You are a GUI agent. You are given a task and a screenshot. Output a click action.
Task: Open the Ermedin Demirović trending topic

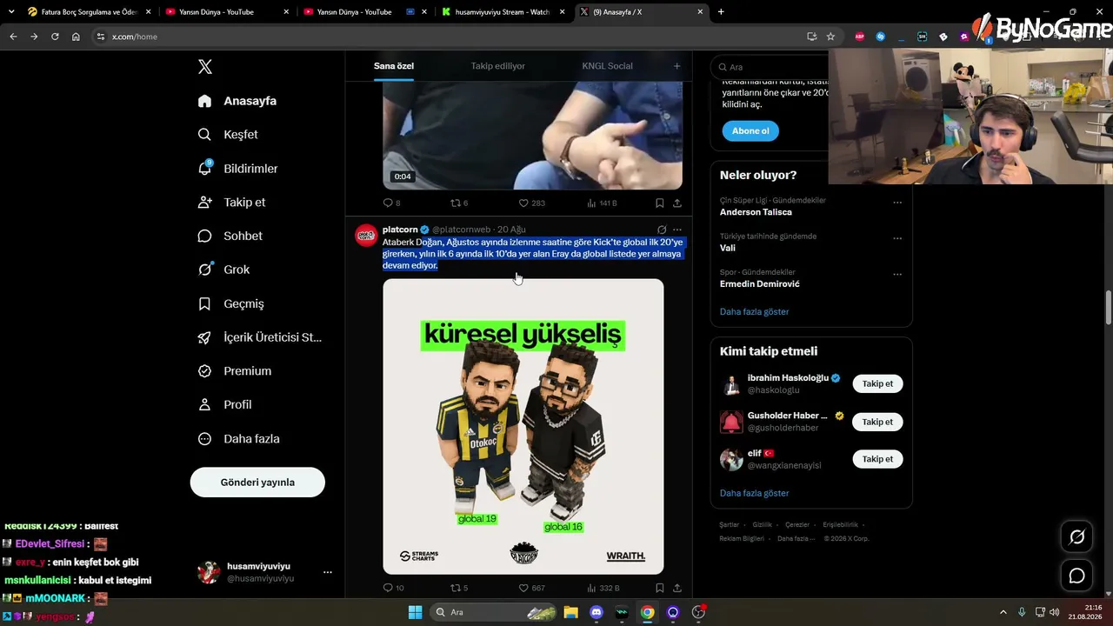pyautogui.click(x=760, y=284)
